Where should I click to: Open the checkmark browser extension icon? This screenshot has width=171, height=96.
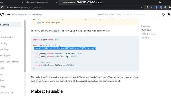[152, 7]
